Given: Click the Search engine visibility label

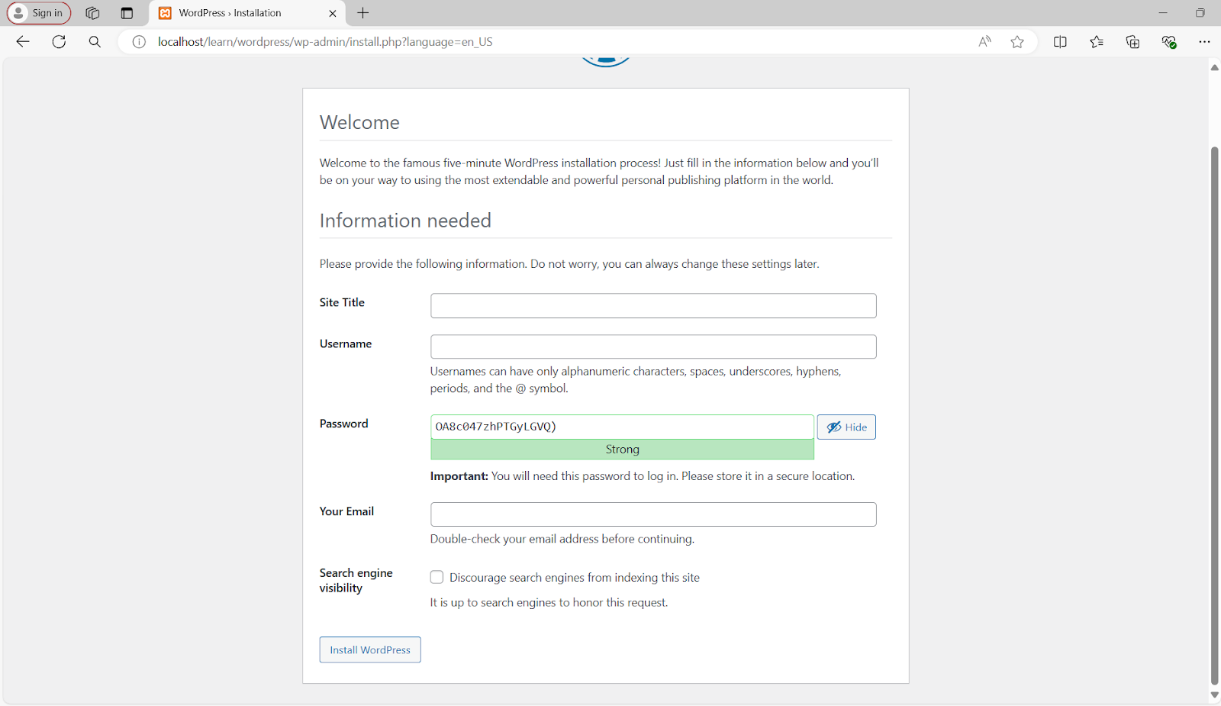Looking at the screenshot, I should pos(356,580).
